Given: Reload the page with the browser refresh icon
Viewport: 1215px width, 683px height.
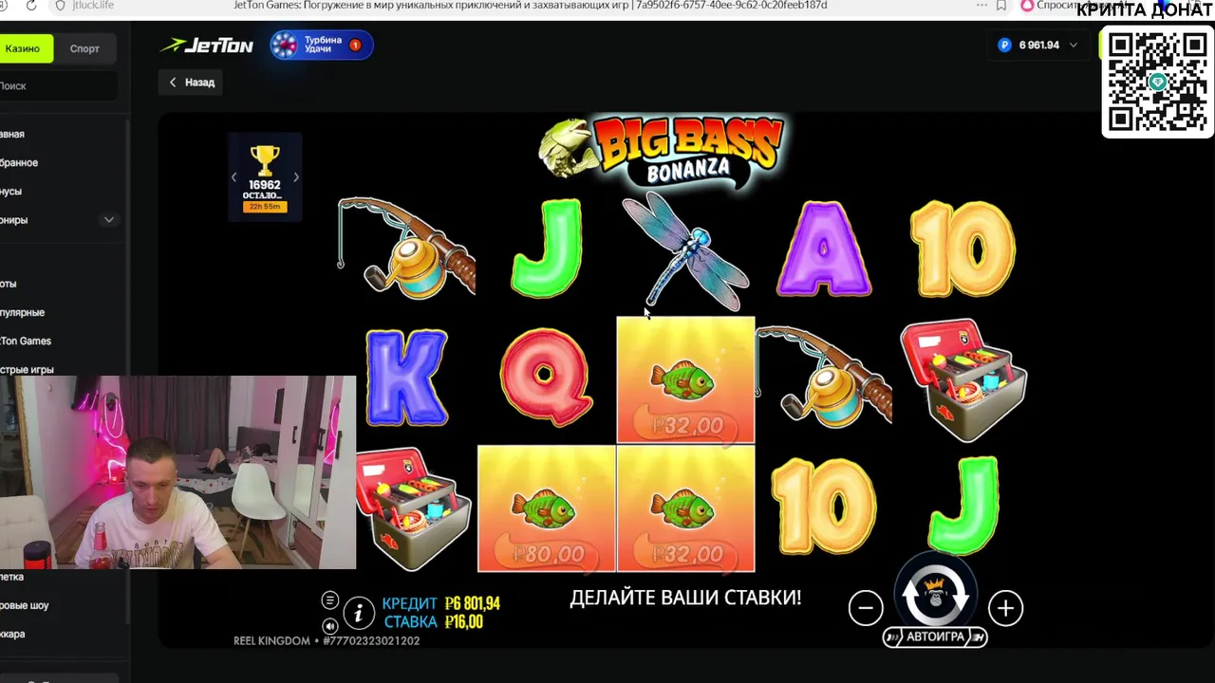Looking at the screenshot, I should tap(30, 6).
